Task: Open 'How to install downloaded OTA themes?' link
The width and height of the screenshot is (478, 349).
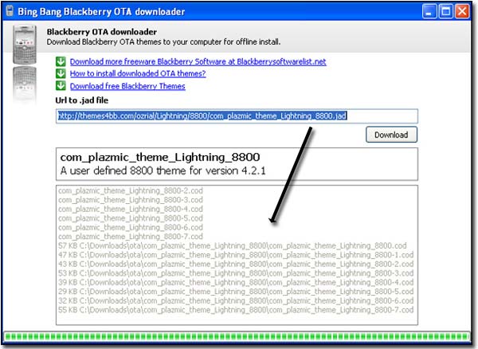Action: [138, 73]
